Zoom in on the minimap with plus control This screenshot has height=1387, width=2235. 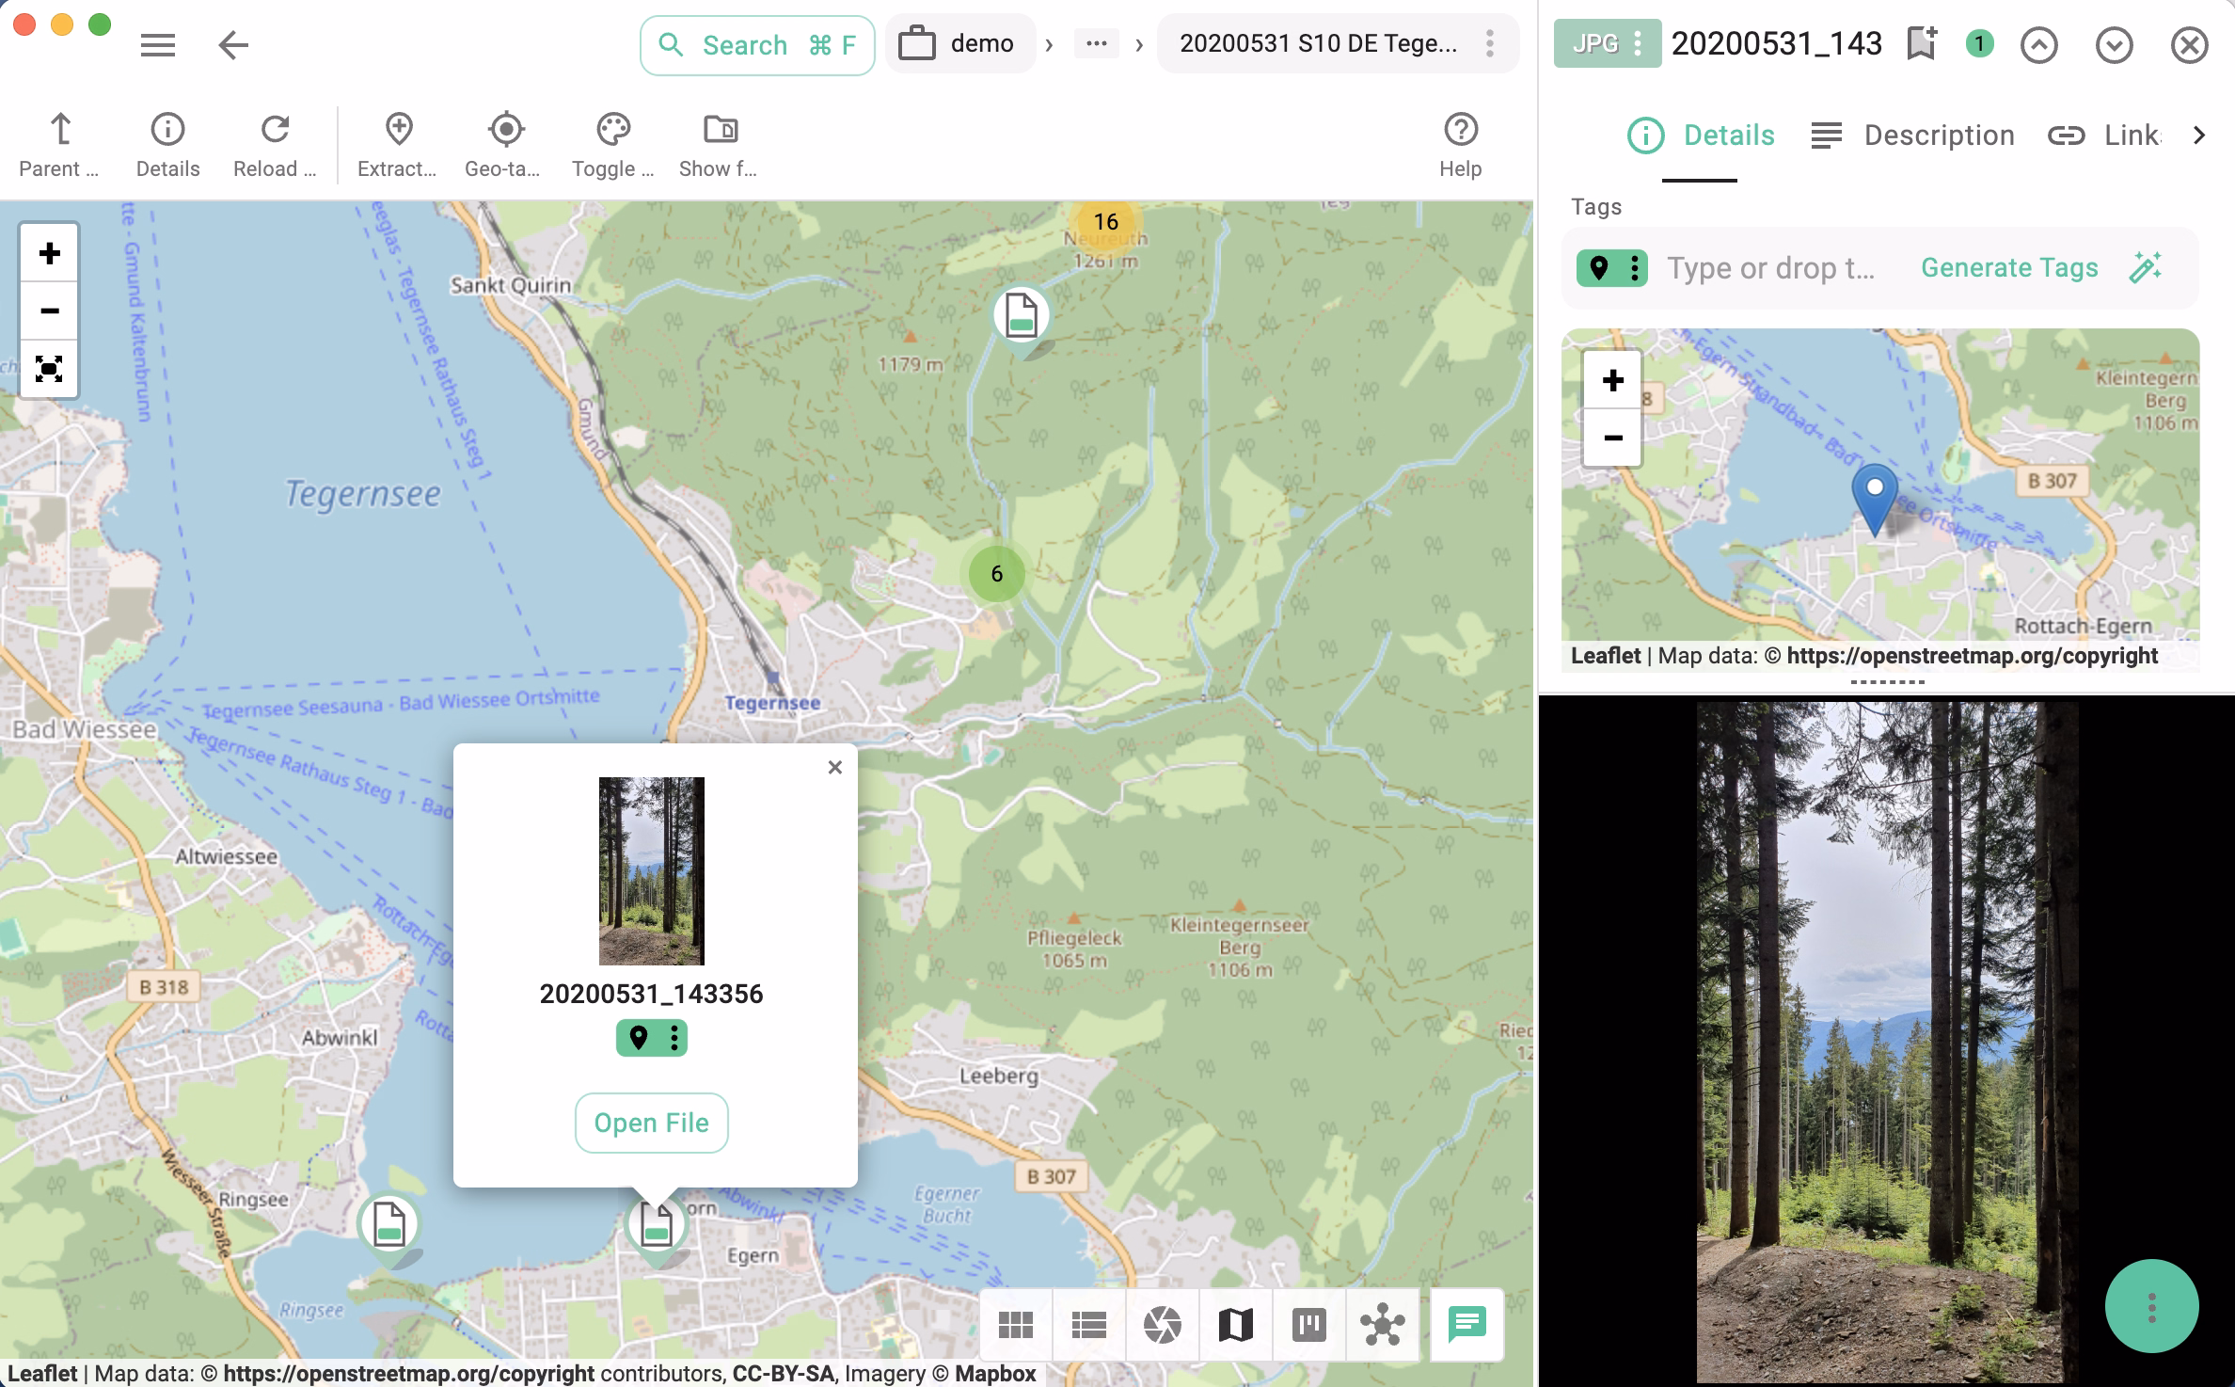[x=1612, y=380]
